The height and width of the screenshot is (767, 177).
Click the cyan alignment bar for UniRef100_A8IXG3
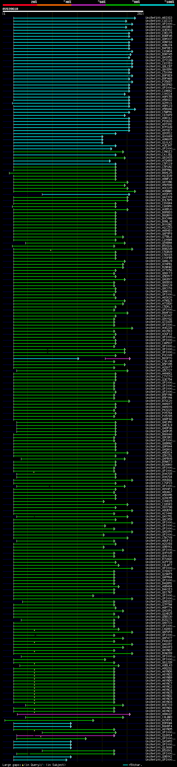74,18
